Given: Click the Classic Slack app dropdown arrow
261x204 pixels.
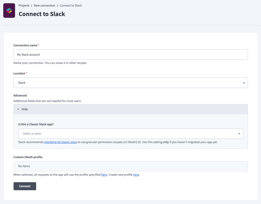Looking at the screenshot, I should click(239, 134).
